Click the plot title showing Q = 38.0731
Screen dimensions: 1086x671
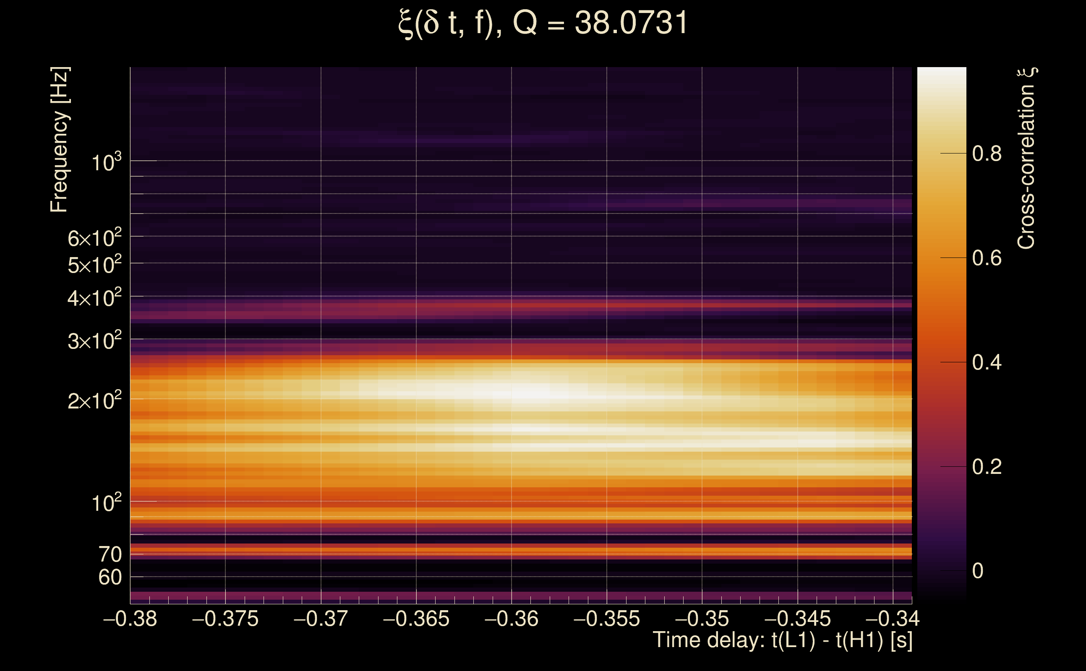[543, 23]
